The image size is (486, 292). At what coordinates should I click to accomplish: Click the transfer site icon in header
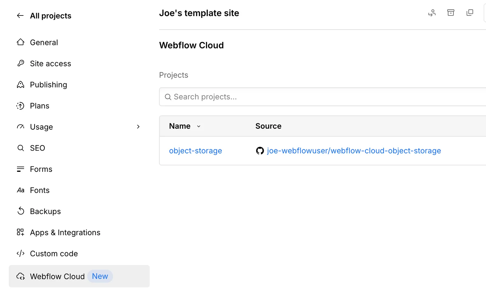point(432,13)
